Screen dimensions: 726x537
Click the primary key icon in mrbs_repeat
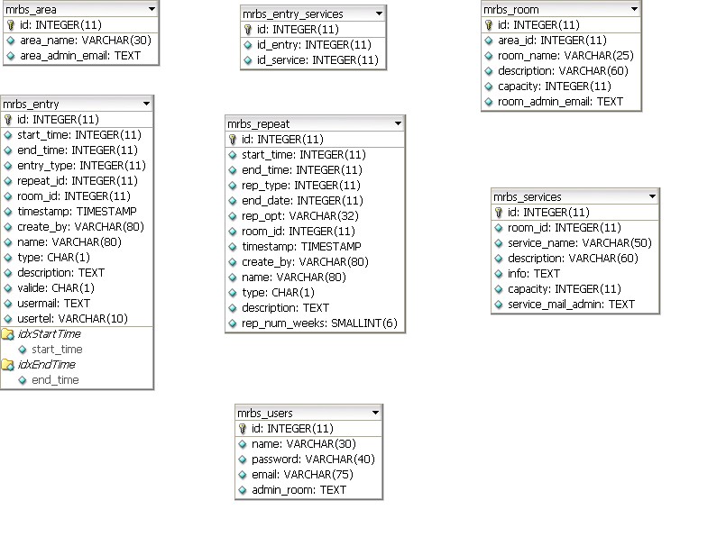click(233, 140)
